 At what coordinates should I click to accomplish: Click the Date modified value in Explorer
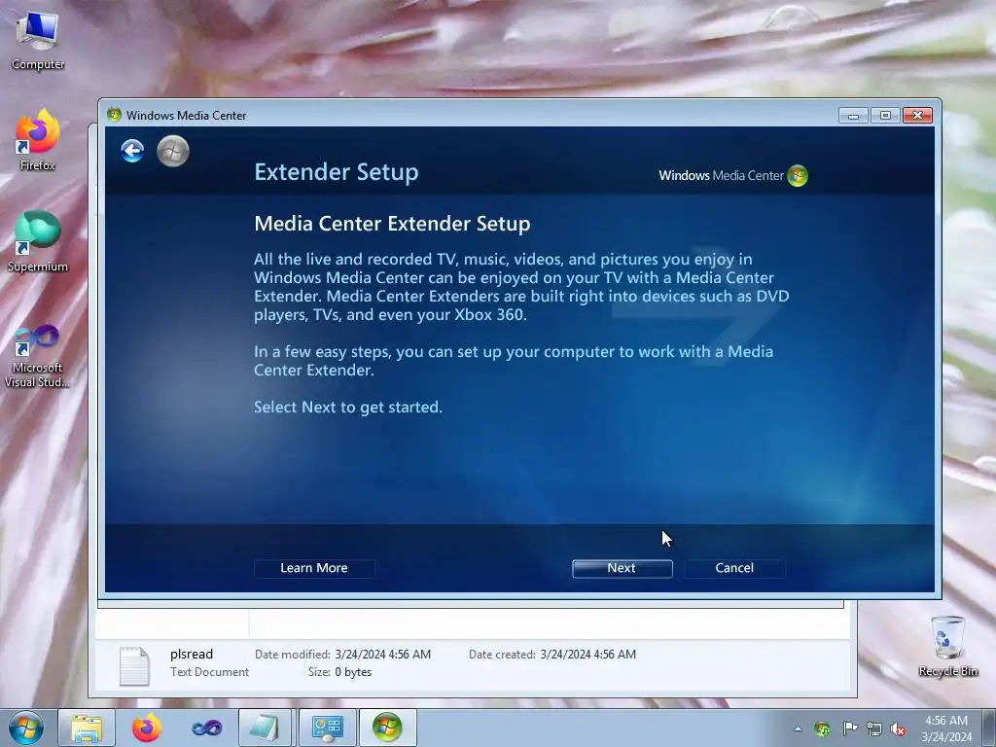click(383, 655)
